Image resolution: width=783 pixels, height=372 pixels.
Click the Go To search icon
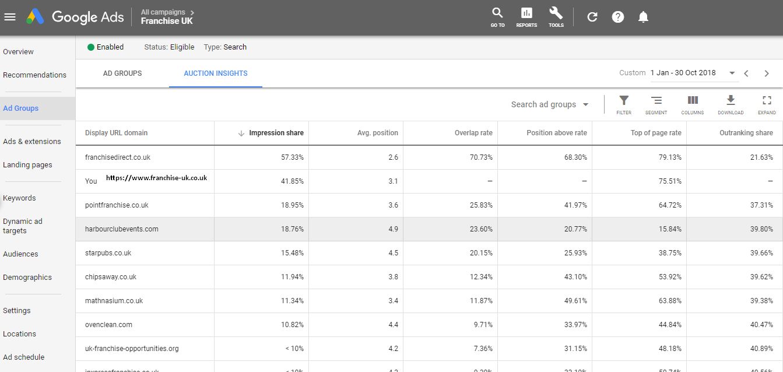(x=497, y=16)
